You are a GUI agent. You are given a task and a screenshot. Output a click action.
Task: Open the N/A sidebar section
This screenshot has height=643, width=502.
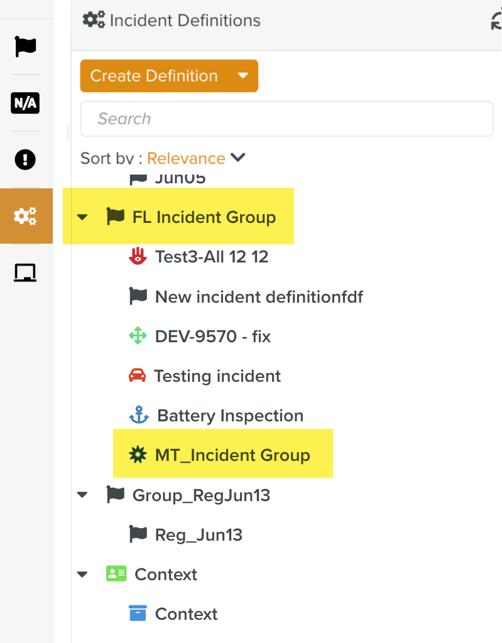26,103
